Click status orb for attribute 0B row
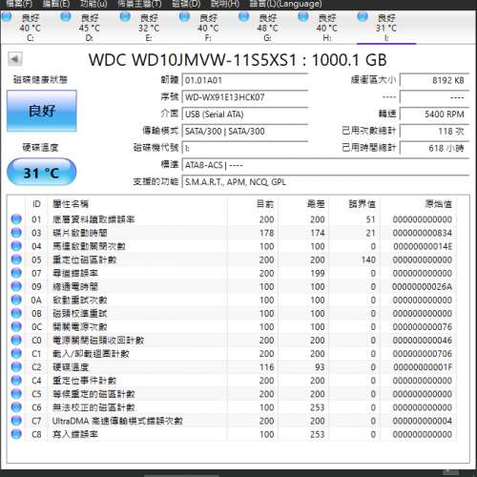477x477 pixels. (16, 313)
